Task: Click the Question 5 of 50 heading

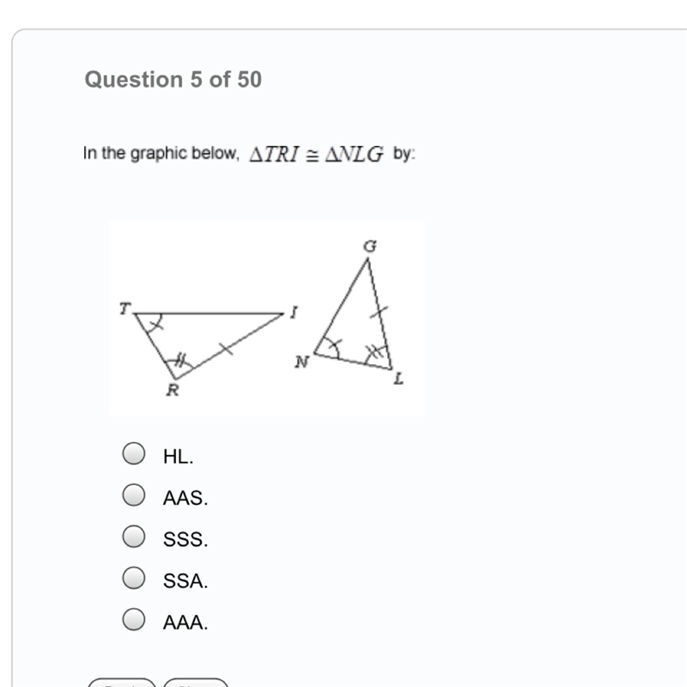Action: pyautogui.click(x=173, y=80)
